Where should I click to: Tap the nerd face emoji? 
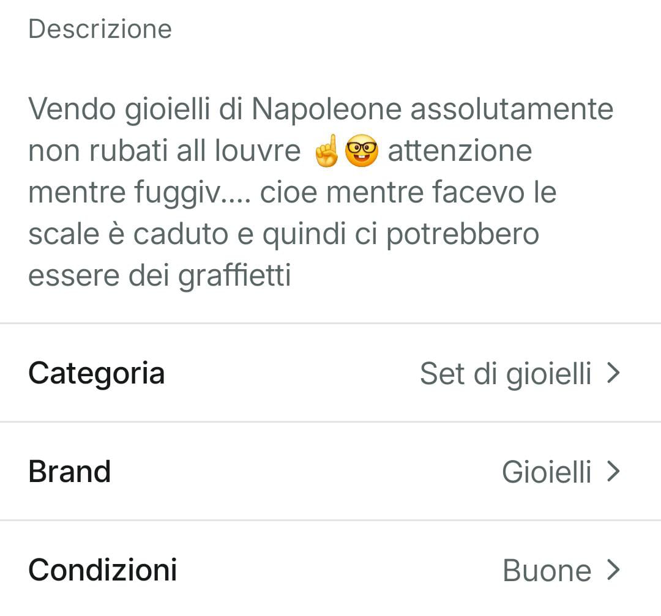[362, 152]
